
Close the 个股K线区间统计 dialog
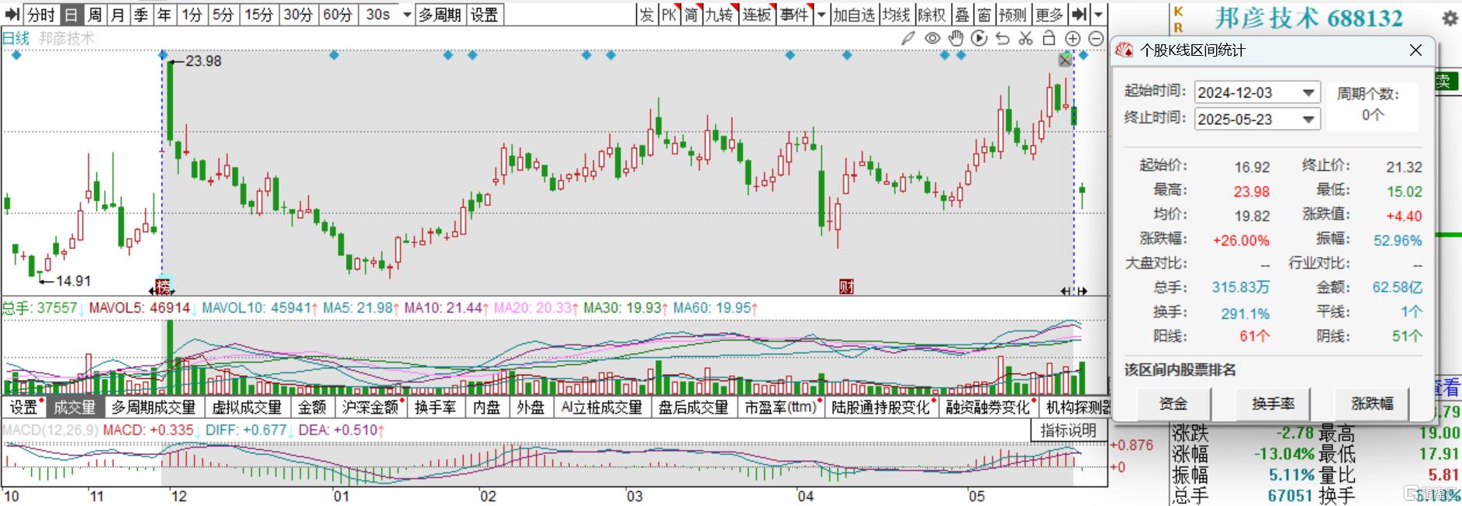click(x=1415, y=50)
